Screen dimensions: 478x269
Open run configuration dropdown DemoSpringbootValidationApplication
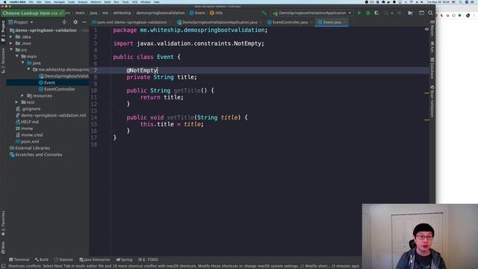(312, 13)
